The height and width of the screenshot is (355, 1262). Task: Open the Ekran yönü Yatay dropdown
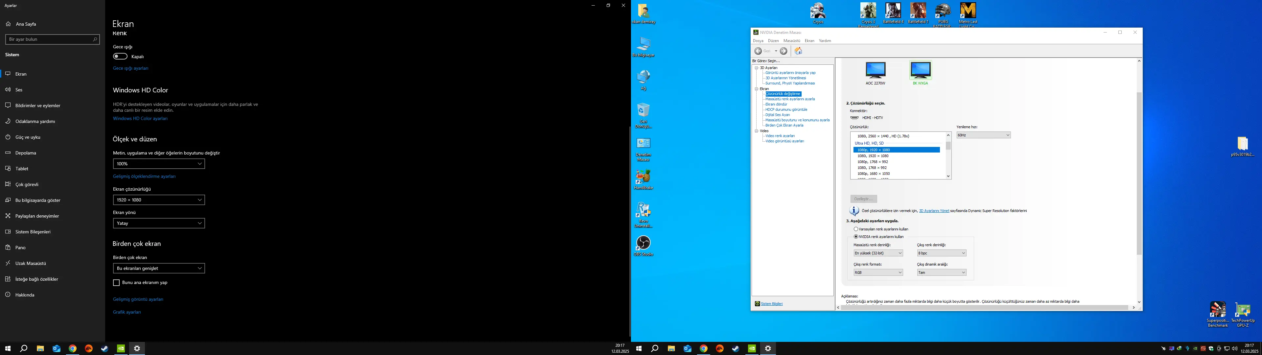pyautogui.click(x=159, y=223)
